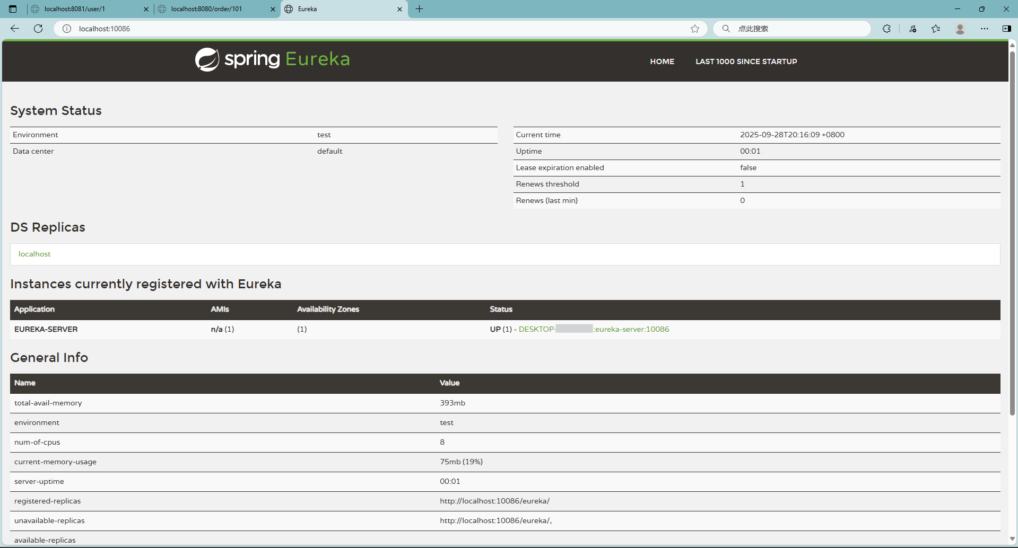1018x548 pixels.
Task: Click current-memory-usage value 75mb (19%)
Action: click(461, 462)
